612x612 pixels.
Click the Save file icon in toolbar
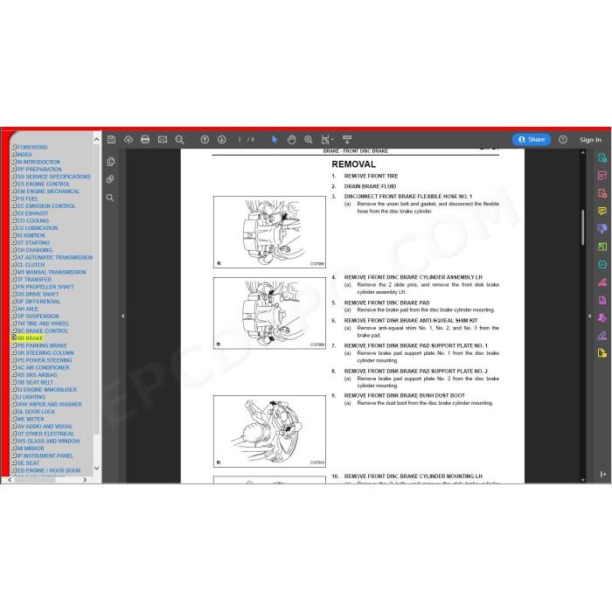[x=112, y=139]
